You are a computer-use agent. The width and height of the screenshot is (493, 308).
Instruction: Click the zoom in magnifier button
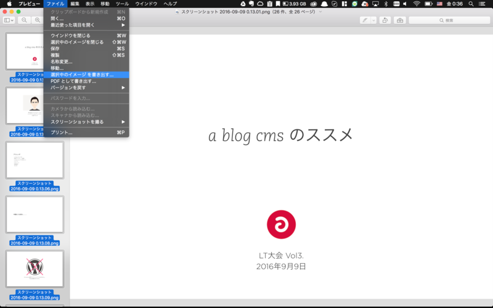(x=38, y=20)
